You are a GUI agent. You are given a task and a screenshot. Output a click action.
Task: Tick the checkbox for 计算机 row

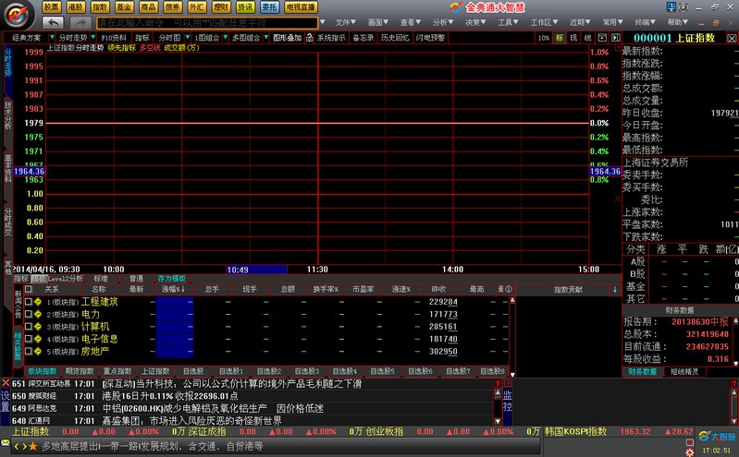click(28, 327)
